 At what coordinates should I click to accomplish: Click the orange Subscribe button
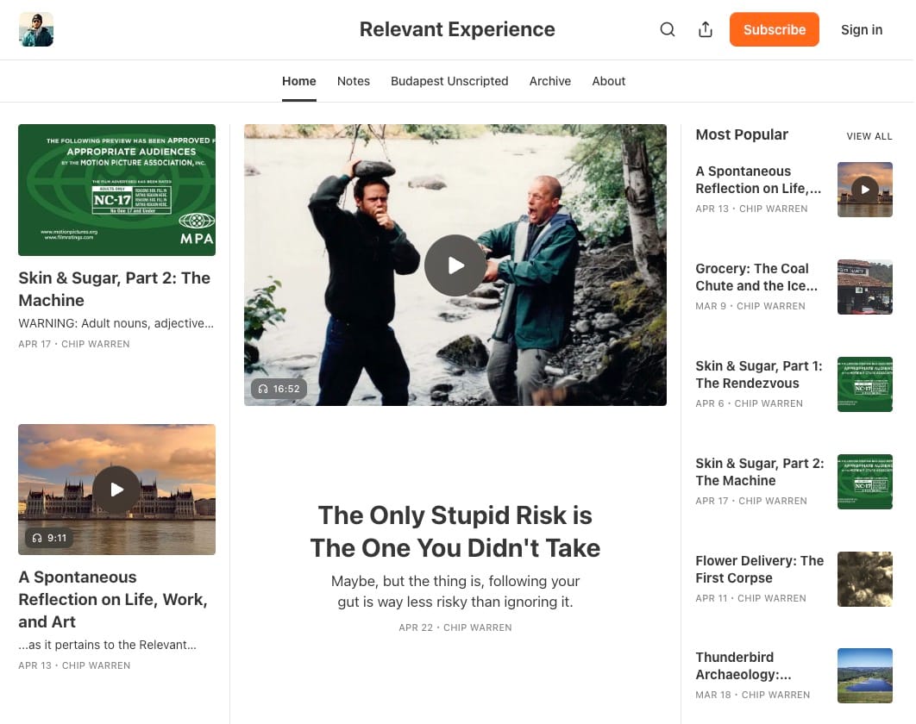(x=774, y=30)
